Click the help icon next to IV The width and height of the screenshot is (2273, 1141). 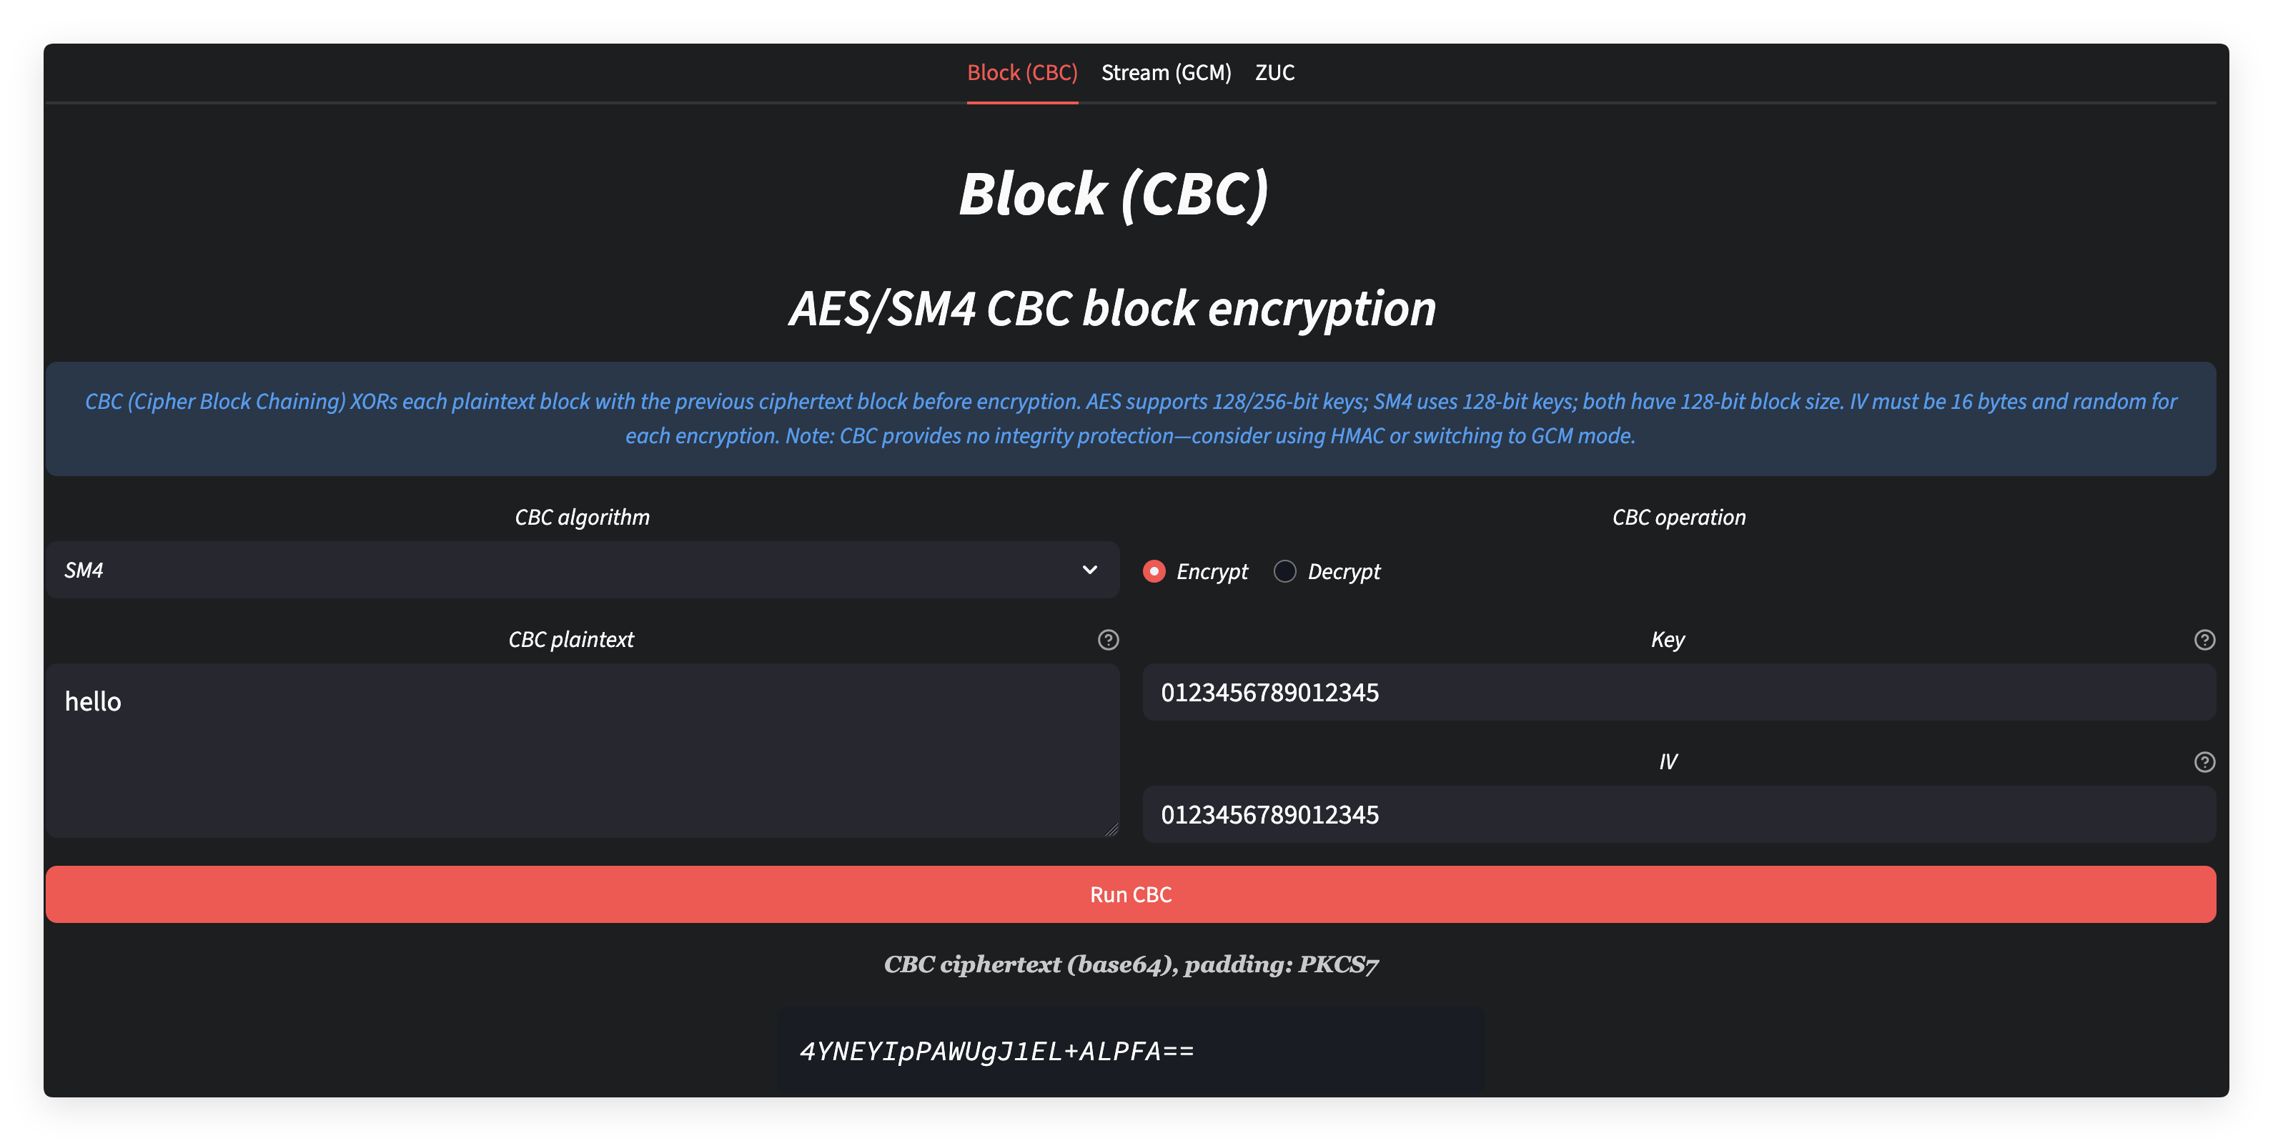[2204, 761]
